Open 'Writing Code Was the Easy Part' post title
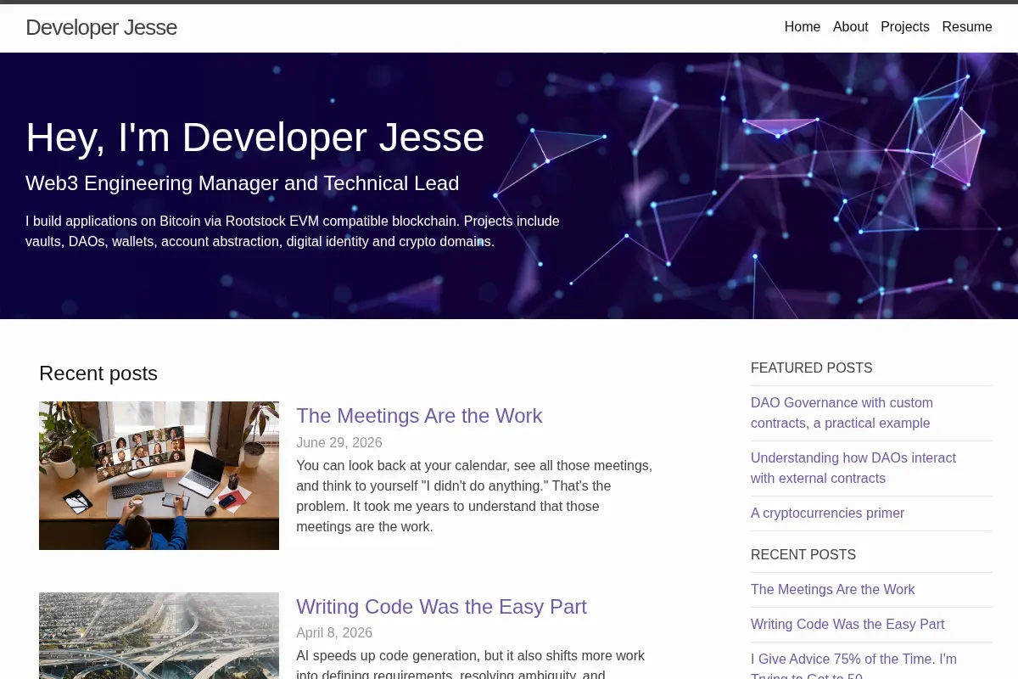Viewport: 1018px width, 679px height. click(x=441, y=607)
